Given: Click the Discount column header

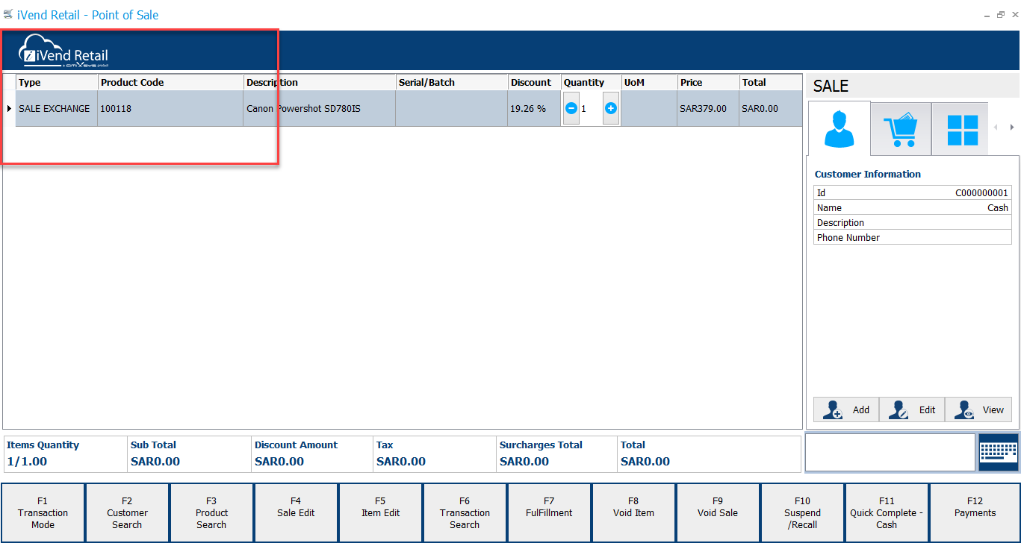Looking at the screenshot, I should pyautogui.click(x=534, y=82).
